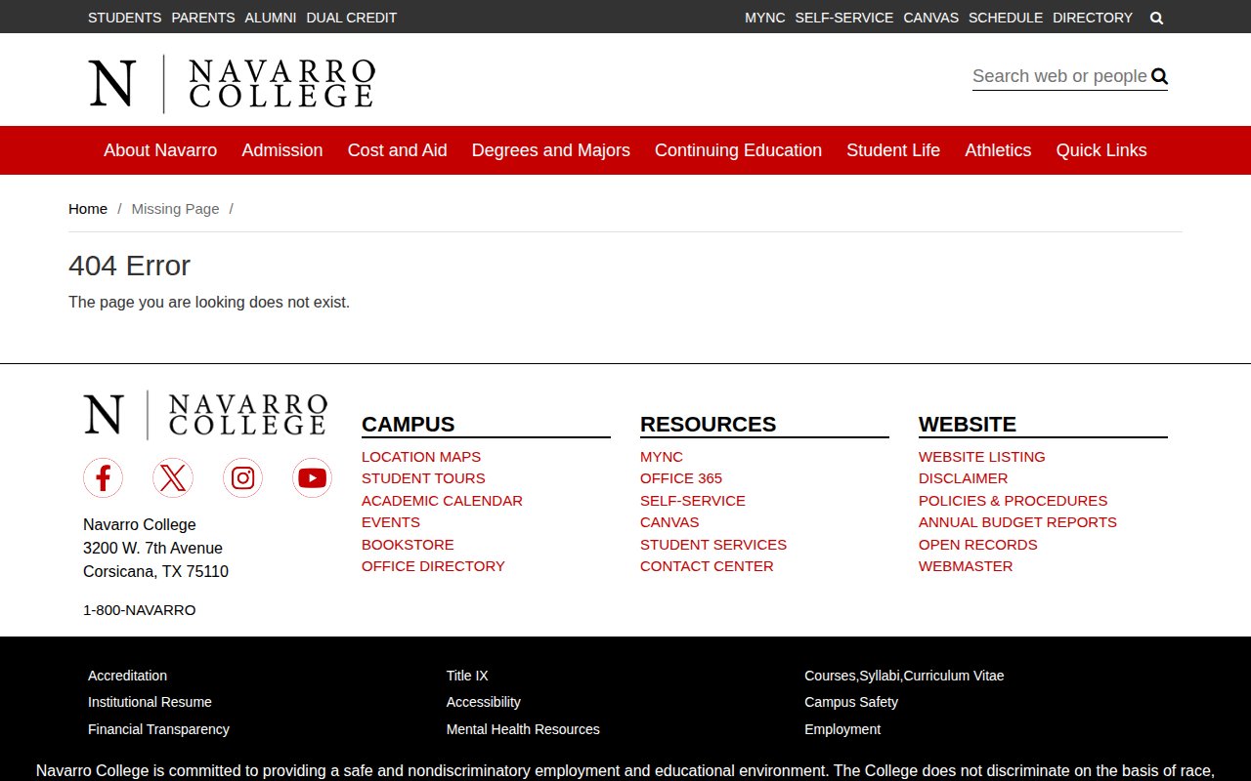1251x781 pixels.
Task: Expand the Quick Links menu
Action: coord(1100,150)
